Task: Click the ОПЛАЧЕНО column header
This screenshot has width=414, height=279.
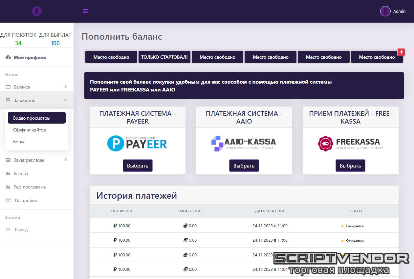Action: (x=122, y=211)
